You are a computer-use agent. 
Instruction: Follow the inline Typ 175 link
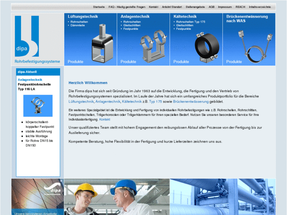point(156,101)
